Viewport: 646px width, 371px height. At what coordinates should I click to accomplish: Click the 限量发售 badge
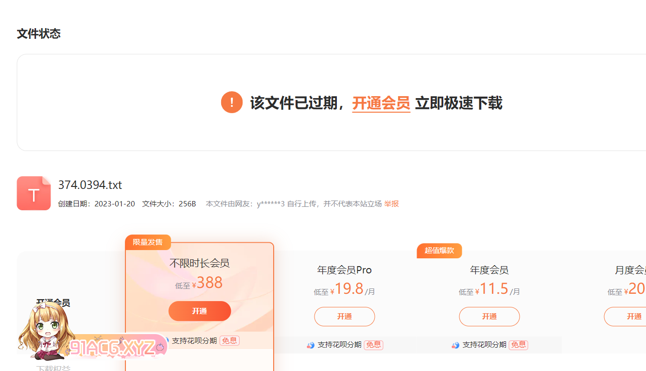(x=148, y=242)
